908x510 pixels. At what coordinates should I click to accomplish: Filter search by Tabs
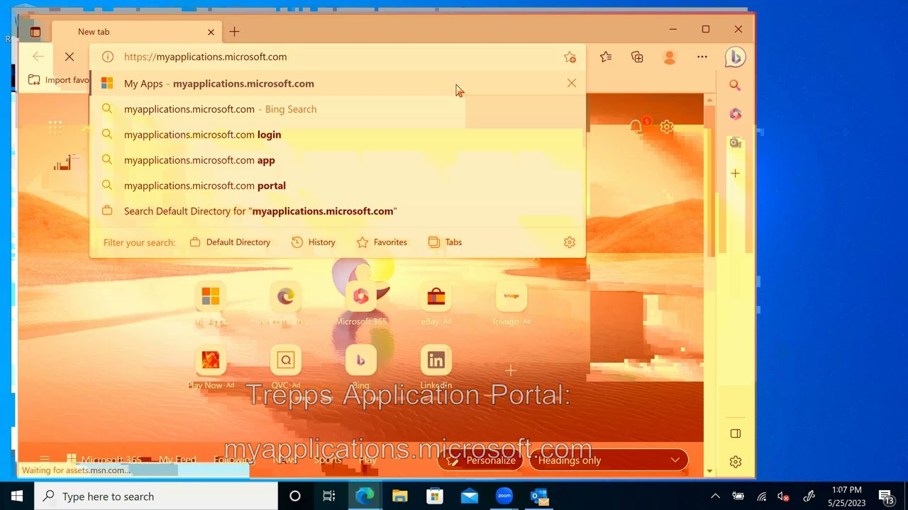445,242
